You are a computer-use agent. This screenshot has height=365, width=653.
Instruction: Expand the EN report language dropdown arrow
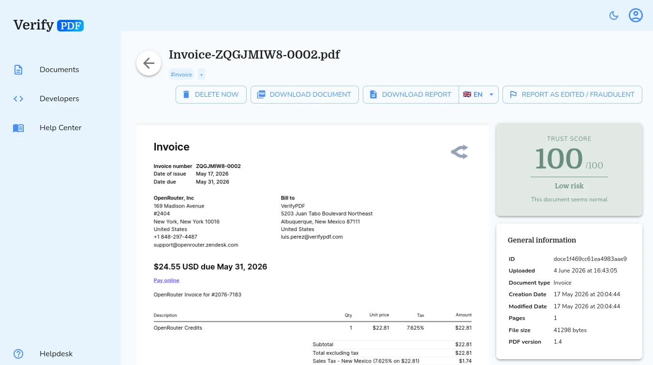tap(491, 94)
